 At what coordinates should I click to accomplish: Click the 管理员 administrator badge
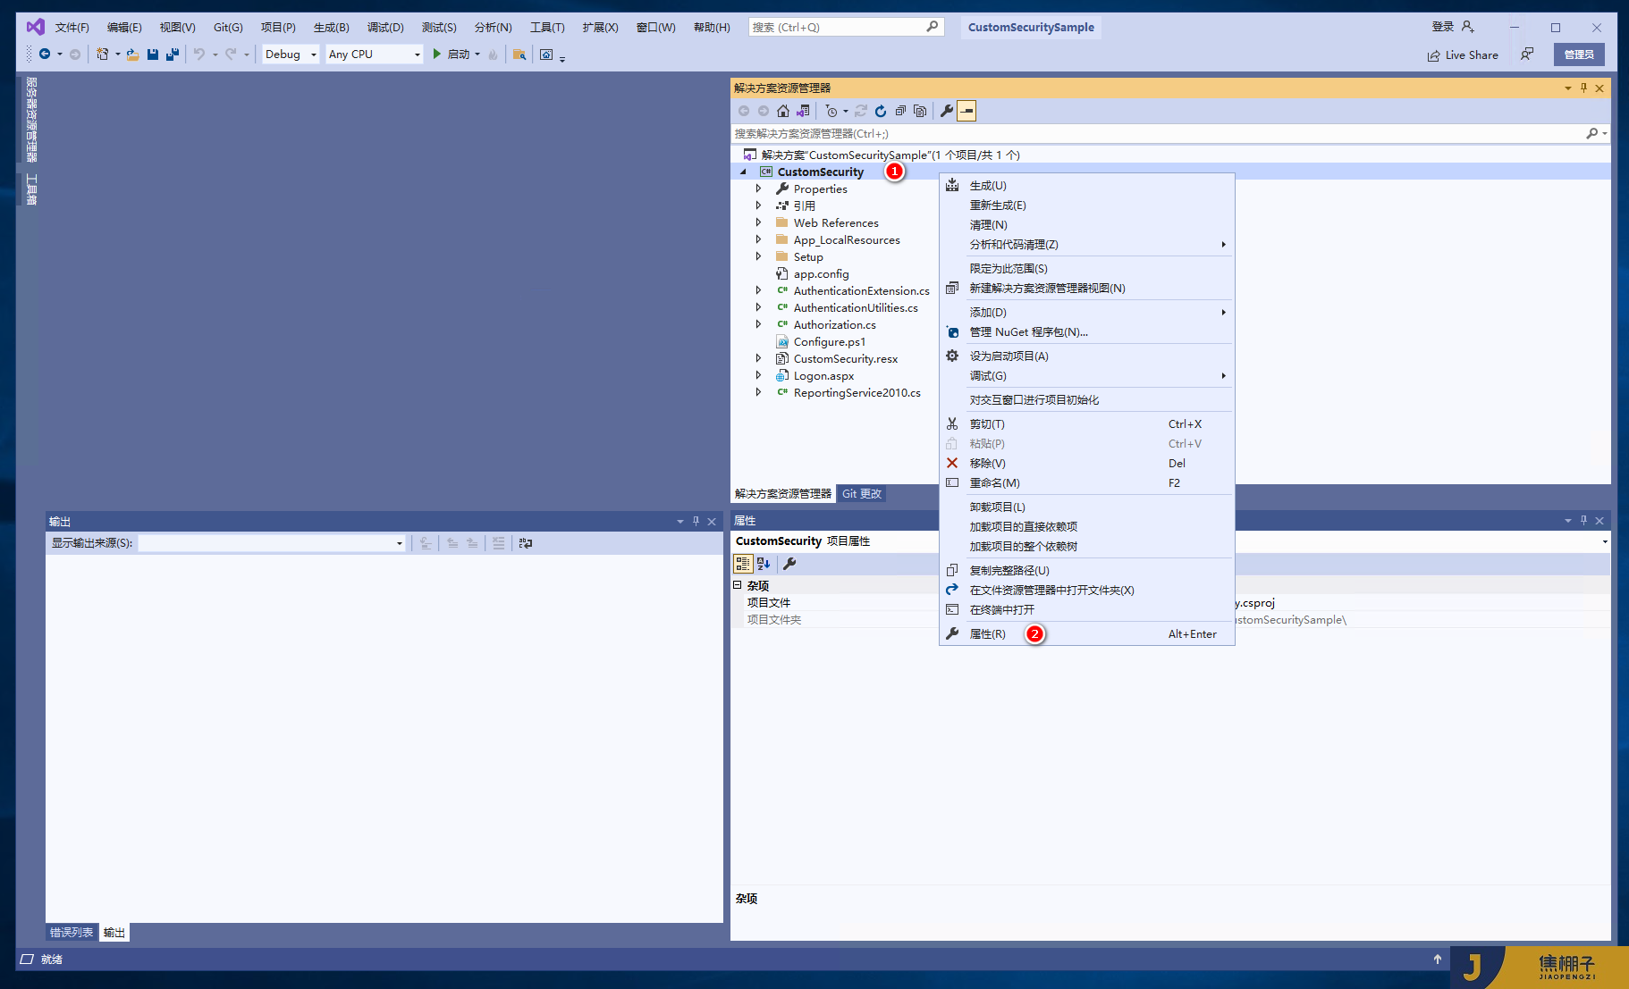(1579, 54)
